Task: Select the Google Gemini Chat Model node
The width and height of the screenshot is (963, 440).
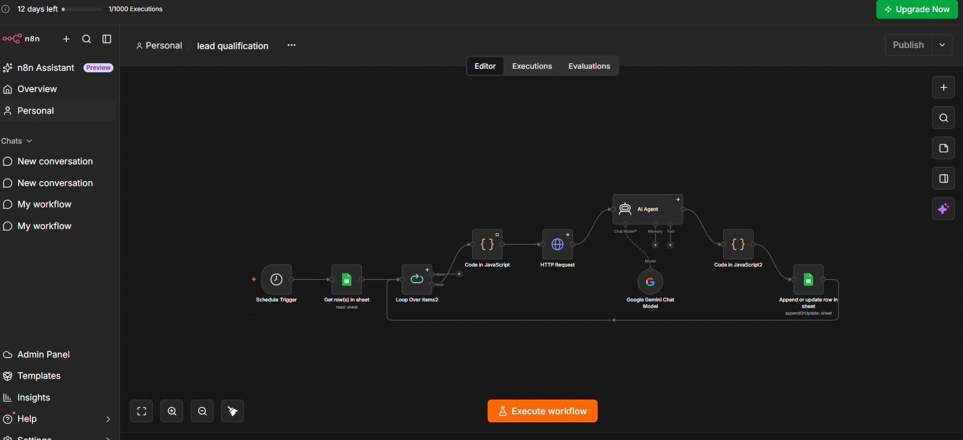Action: (650, 282)
